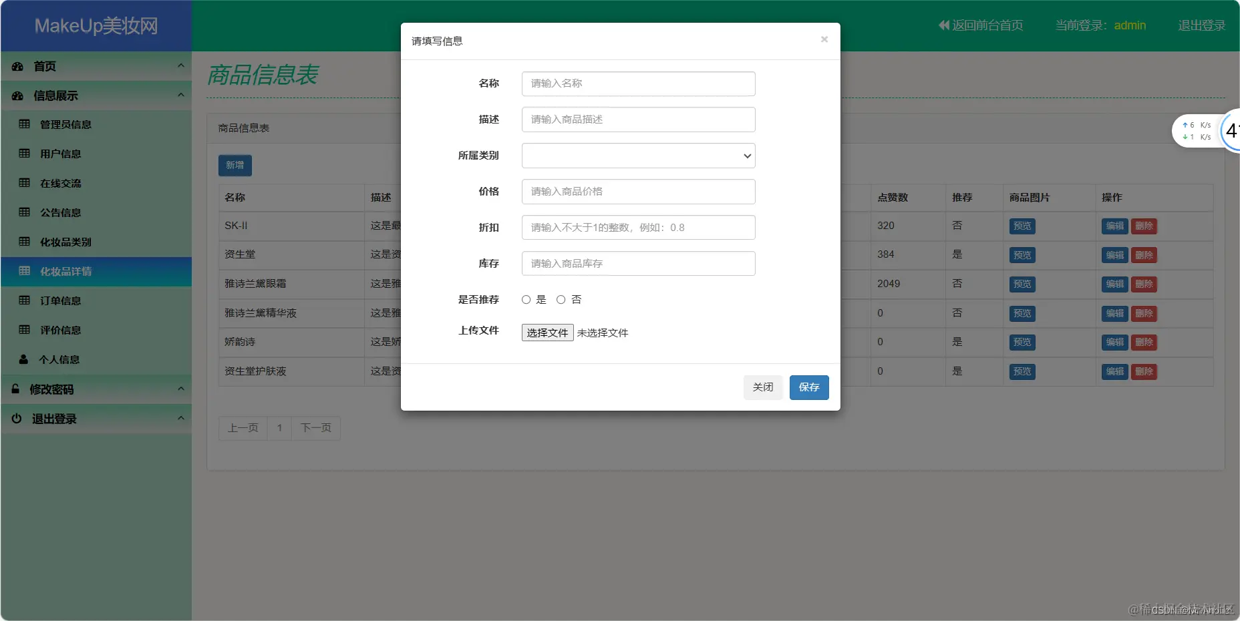Click the power icon beside 退出登录
Screen dimensions: 1240x621
(x=16, y=419)
